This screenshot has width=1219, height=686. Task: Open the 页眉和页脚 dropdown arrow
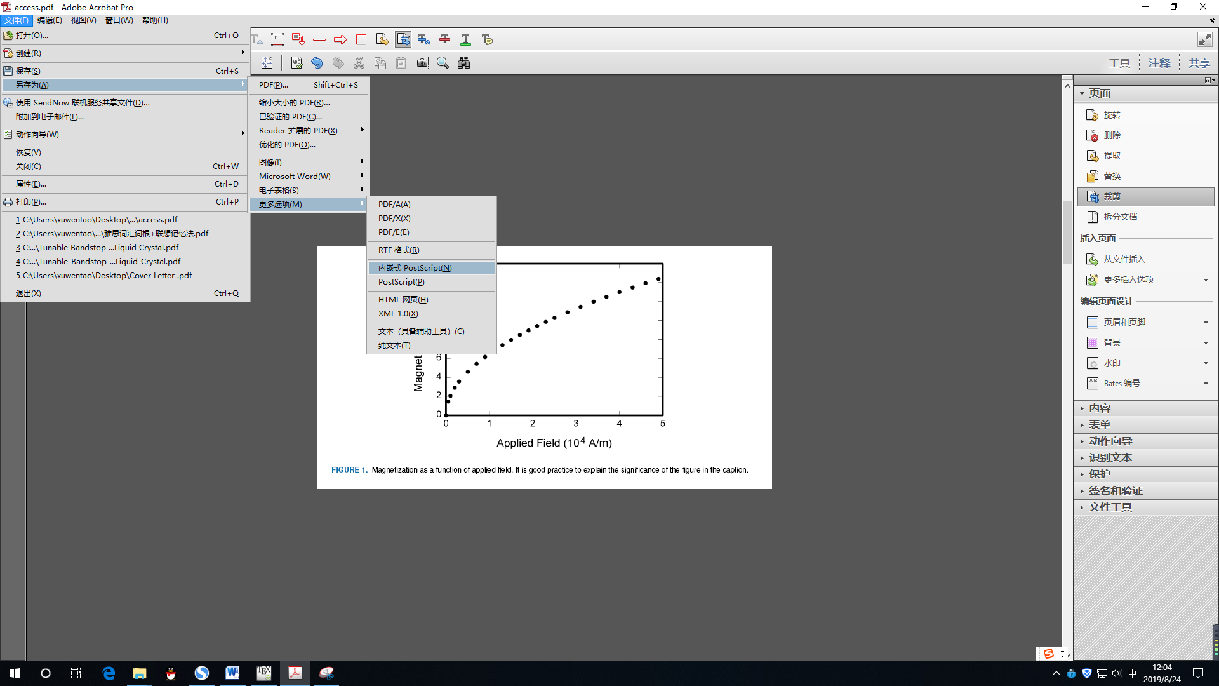click(1206, 323)
